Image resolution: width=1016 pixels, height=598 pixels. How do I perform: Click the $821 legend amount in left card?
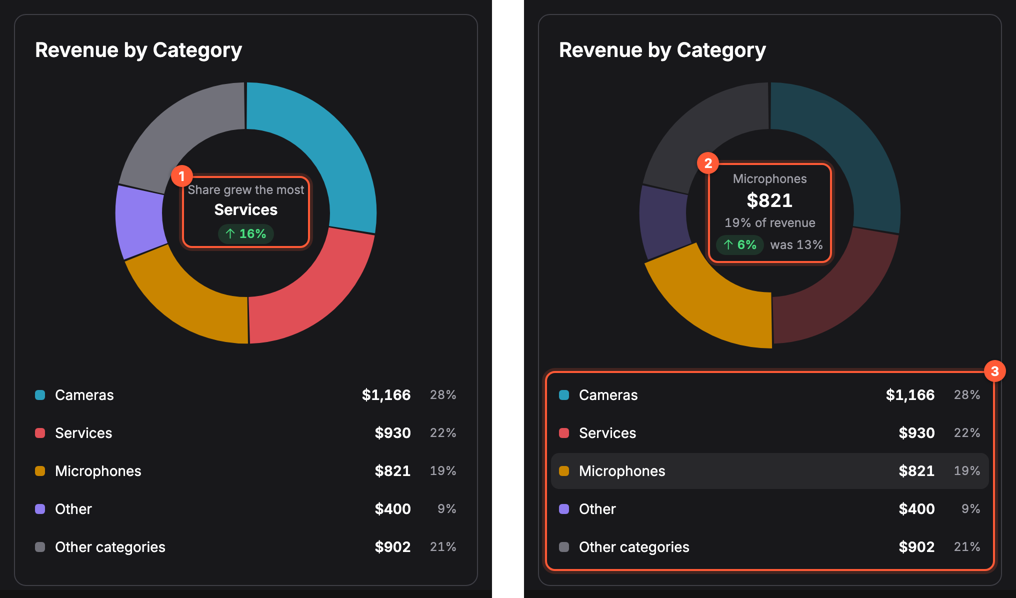point(392,471)
